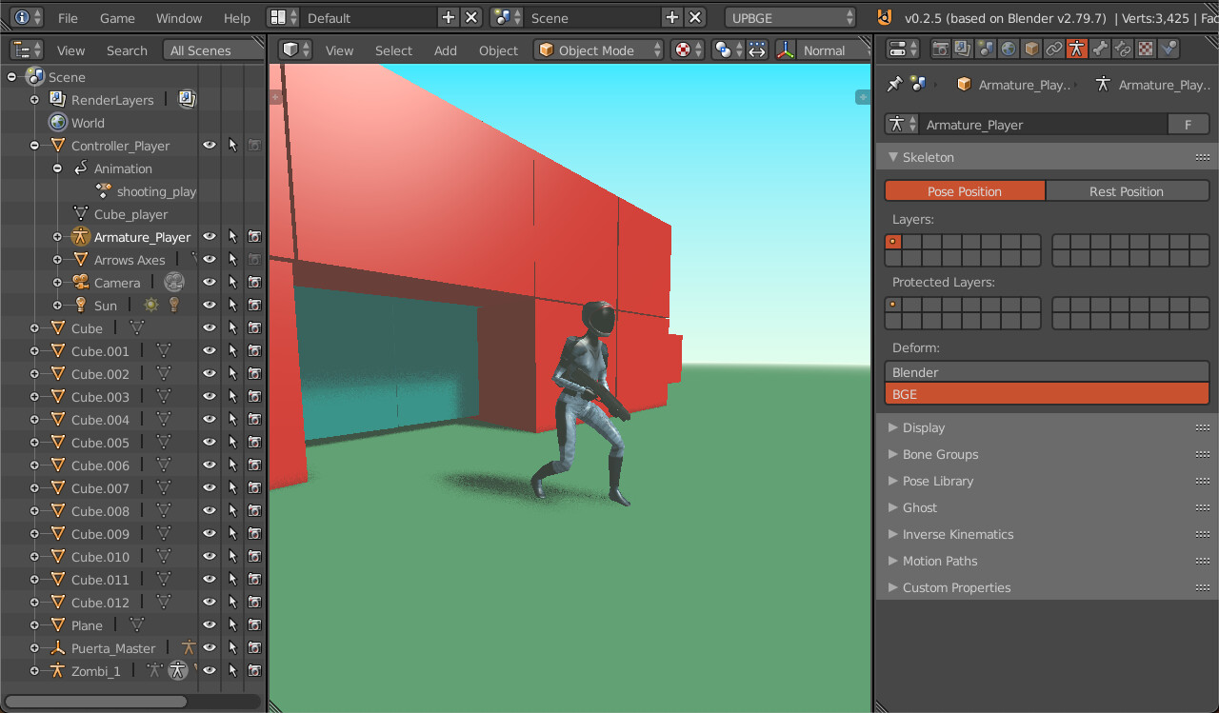
Task: Click the Camera object icon in outliner
Action: [81, 282]
